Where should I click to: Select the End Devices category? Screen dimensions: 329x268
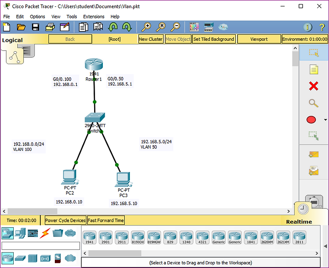(21, 233)
